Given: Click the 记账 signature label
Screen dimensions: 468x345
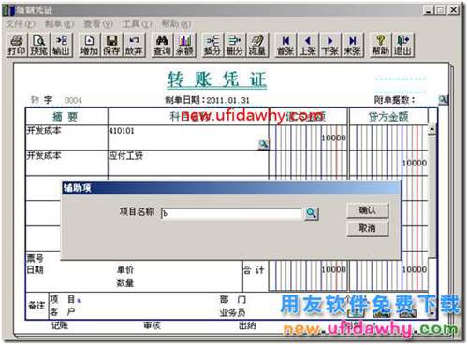Looking at the screenshot, I should pyautogui.click(x=59, y=325).
